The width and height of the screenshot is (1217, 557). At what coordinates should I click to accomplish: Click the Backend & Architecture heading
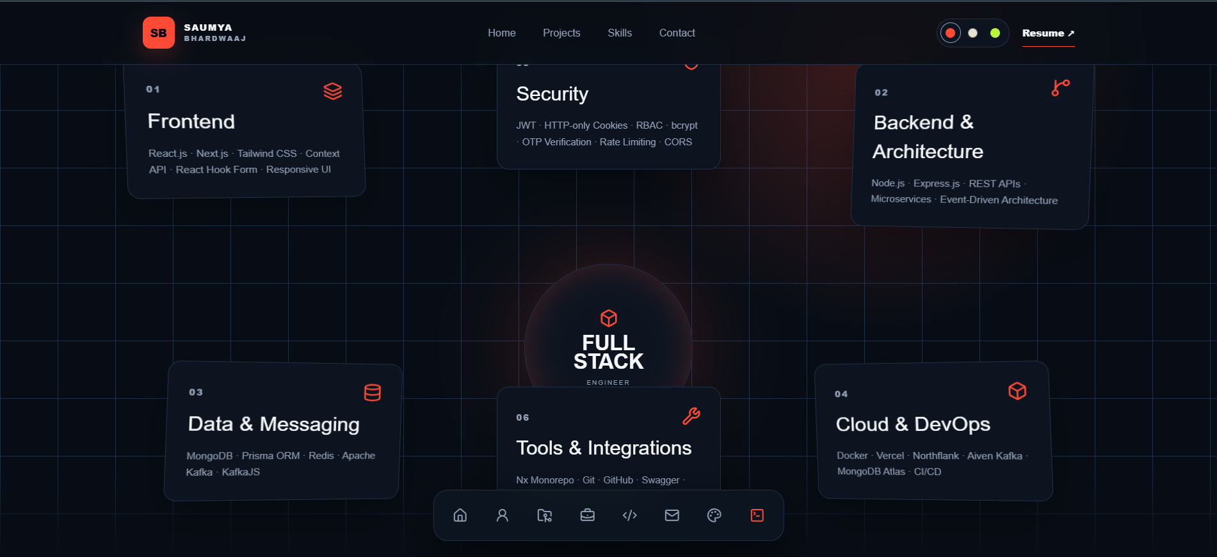pos(928,136)
